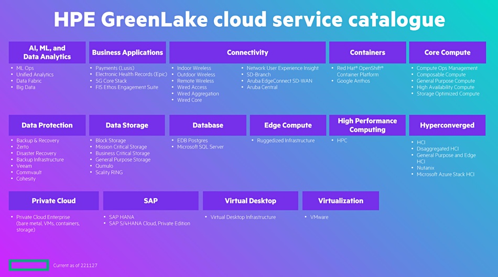The width and height of the screenshot is (498, 277).
Task: Click 'Unified Analytics' entry
Action: click(x=35, y=74)
